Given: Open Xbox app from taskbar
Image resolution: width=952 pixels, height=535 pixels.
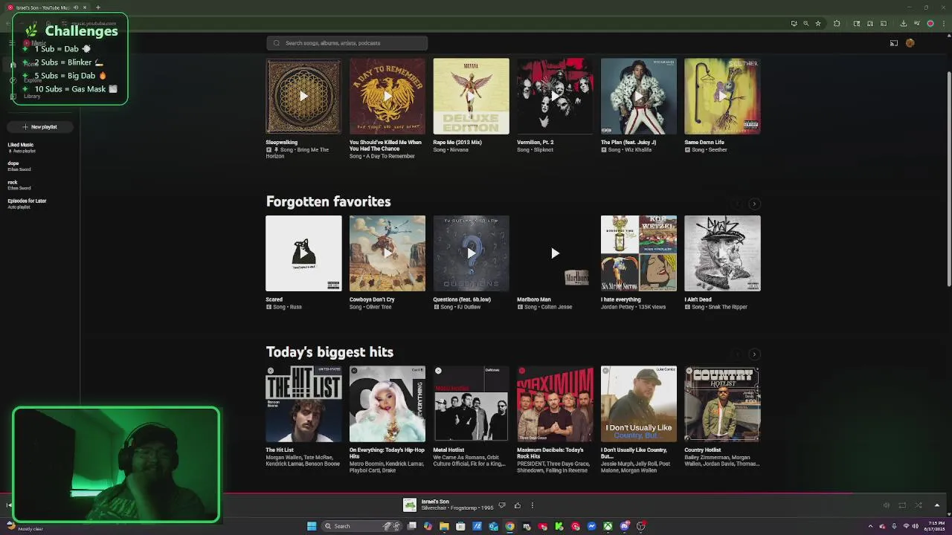Looking at the screenshot, I should click(x=608, y=526).
